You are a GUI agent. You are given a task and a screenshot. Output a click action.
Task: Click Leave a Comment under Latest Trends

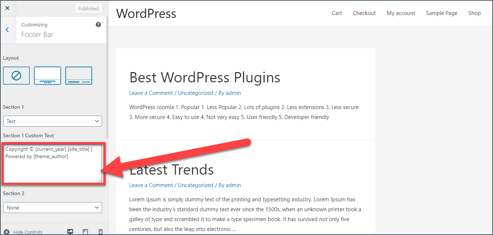click(151, 185)
